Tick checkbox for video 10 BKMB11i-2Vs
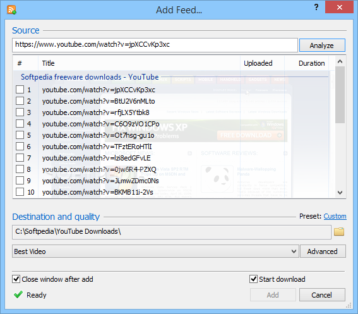 20,191
